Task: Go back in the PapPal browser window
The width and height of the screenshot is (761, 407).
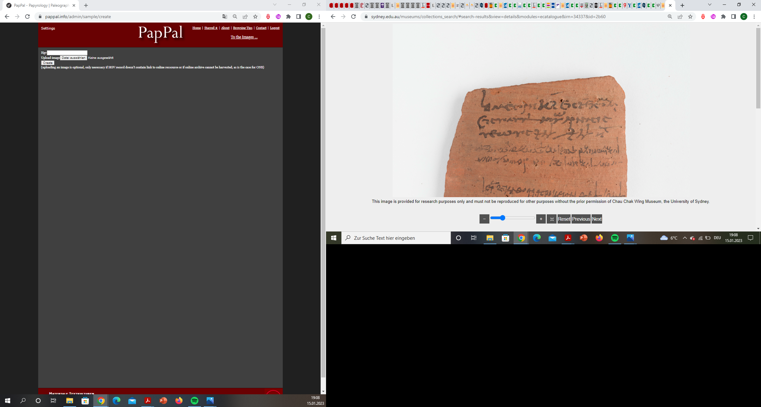Action: tap(7, 17)
